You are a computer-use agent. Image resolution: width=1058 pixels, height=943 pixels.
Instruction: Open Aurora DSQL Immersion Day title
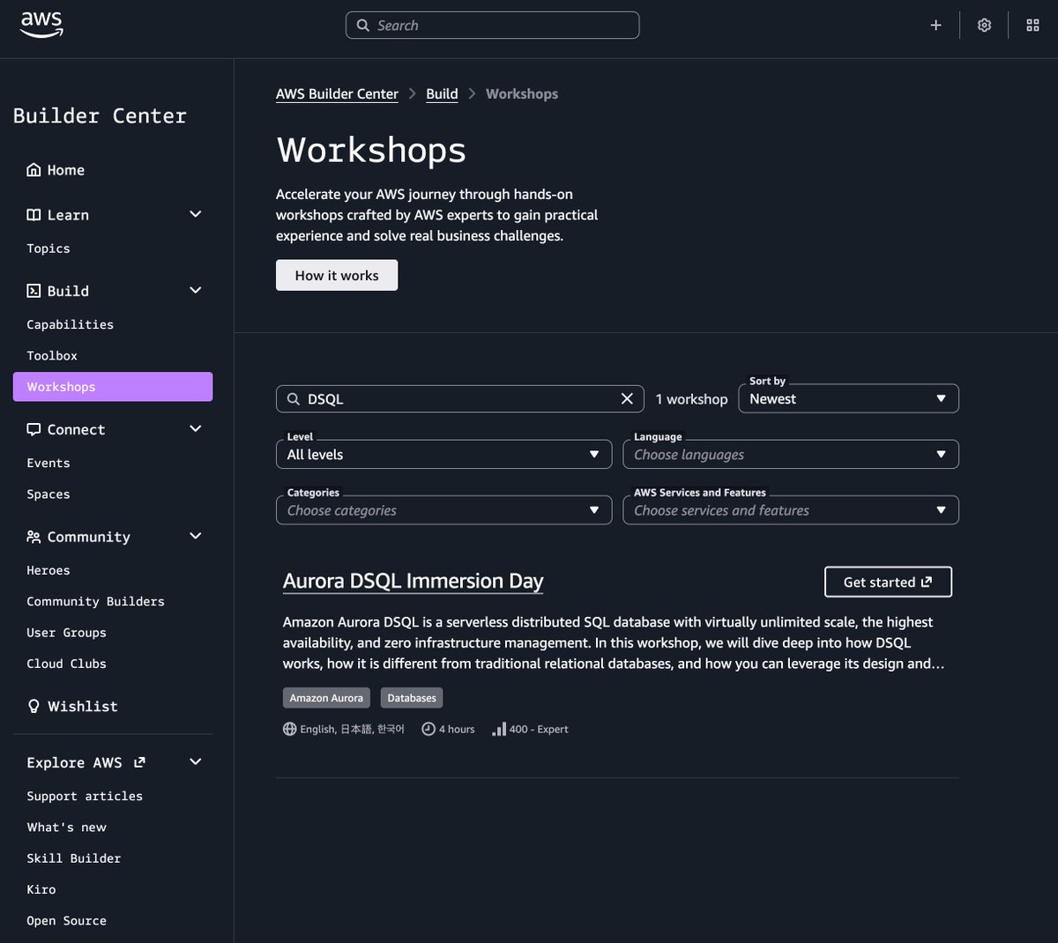(x=413, y=581)
